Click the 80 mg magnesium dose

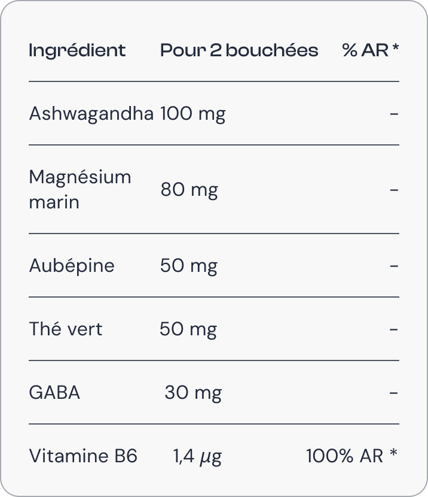coord(189,190)
